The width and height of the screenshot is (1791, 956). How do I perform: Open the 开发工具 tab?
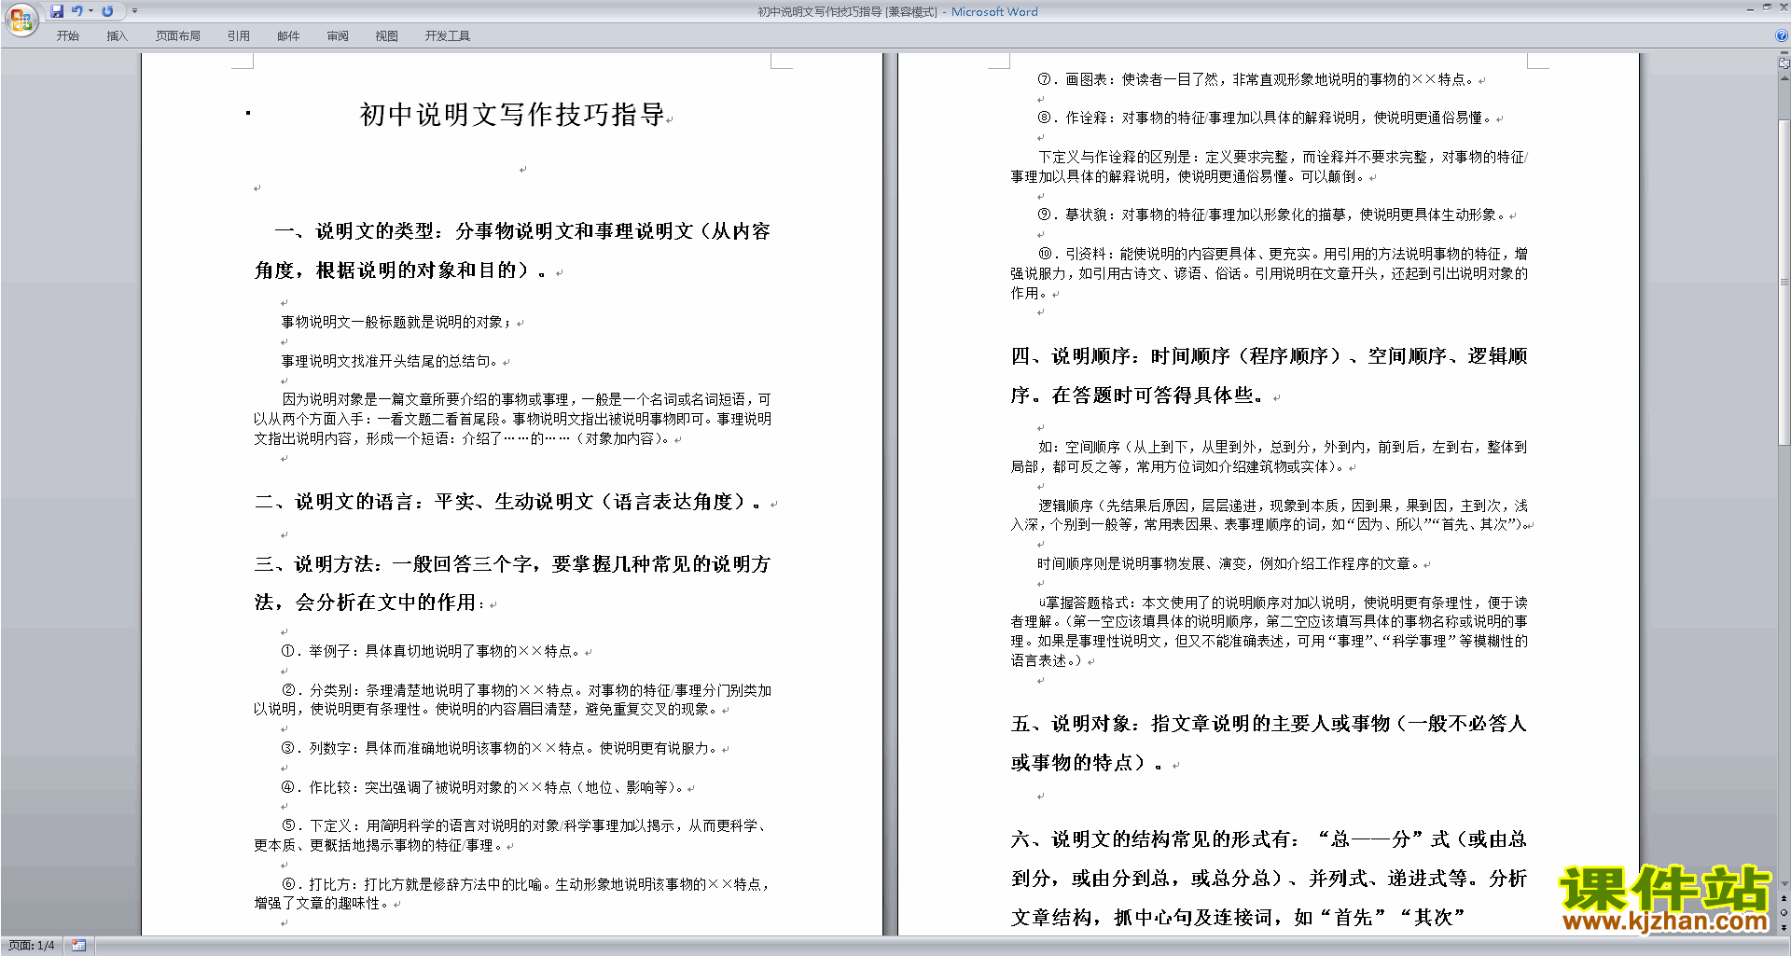448,36
